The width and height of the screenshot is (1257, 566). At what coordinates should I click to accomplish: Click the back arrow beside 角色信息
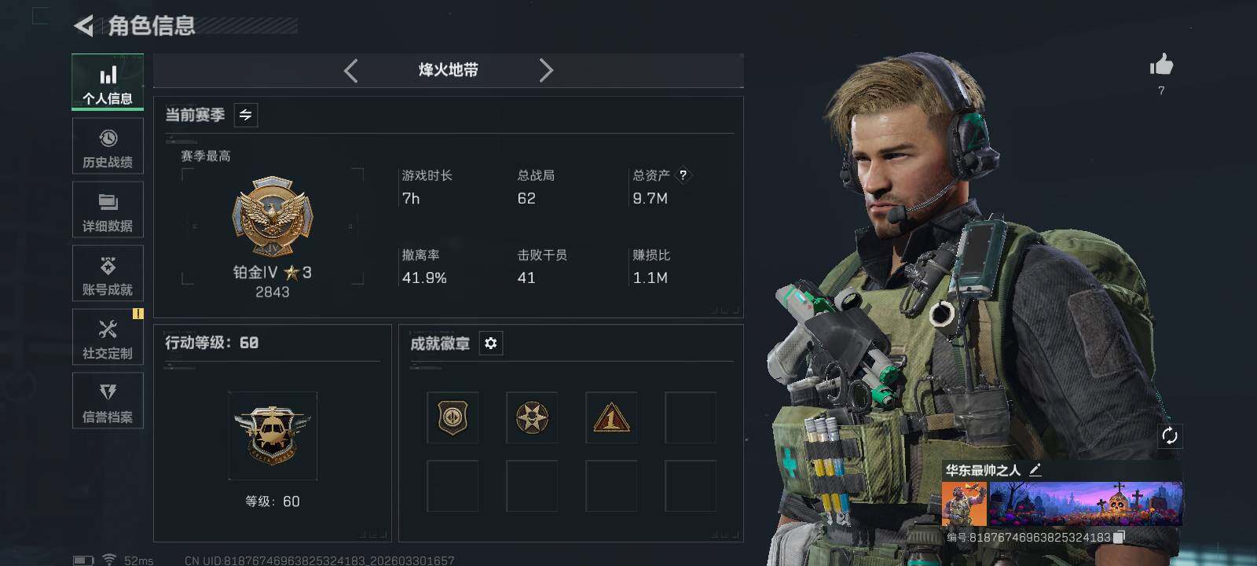click(83, 26)
